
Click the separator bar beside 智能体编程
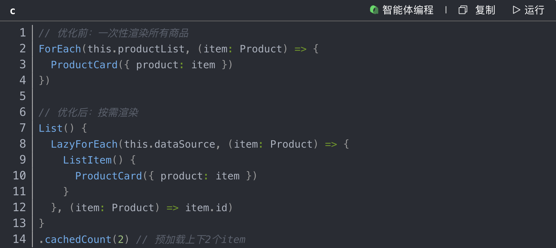click(x=446, y=10)
